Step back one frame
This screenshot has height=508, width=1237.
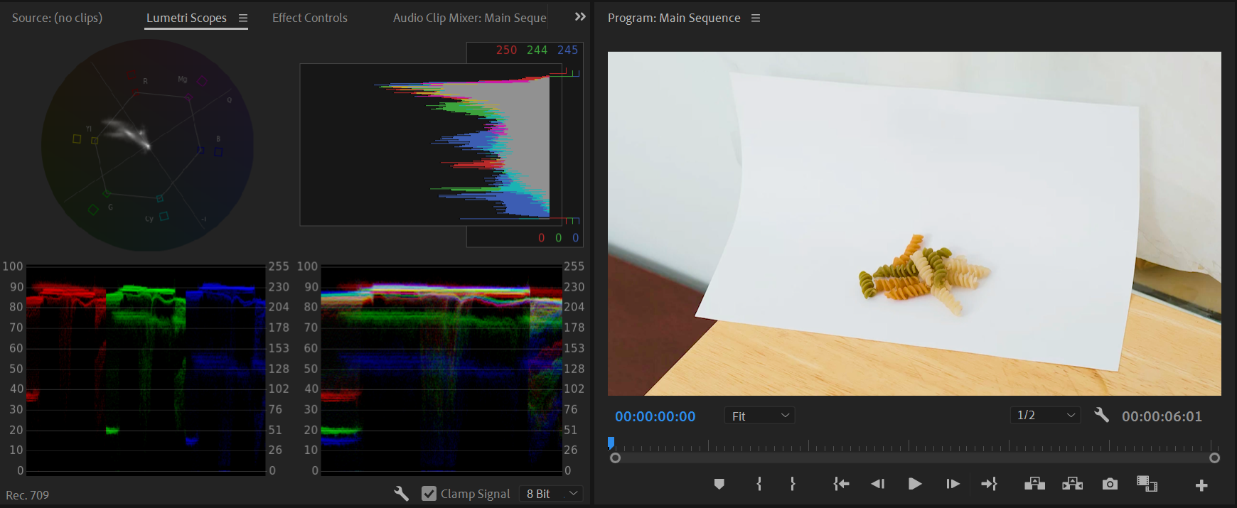[x=878, y=484]
